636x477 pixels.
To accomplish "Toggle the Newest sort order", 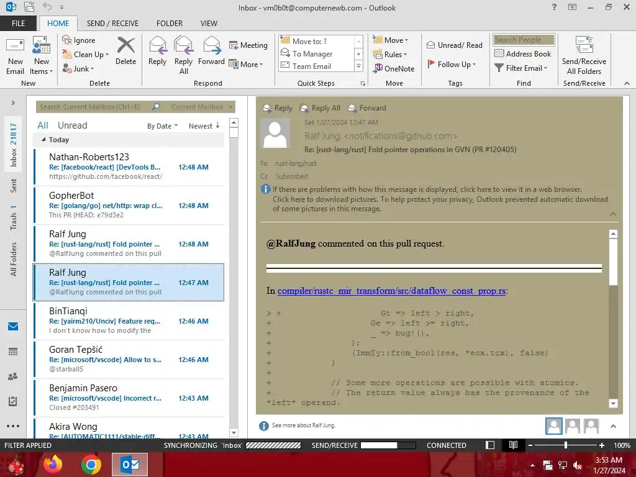I will coord(204,126).
